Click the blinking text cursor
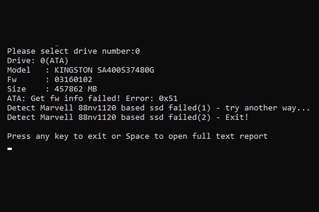Viewport: 319px width, 212px height. [10, 149]
